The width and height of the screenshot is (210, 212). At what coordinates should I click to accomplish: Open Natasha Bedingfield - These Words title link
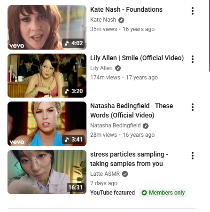point(132,110)
